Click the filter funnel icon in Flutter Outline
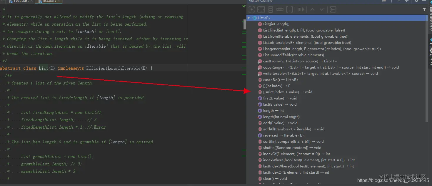Image resolution: width=432 pixels, height=186 pixels. 424,9
